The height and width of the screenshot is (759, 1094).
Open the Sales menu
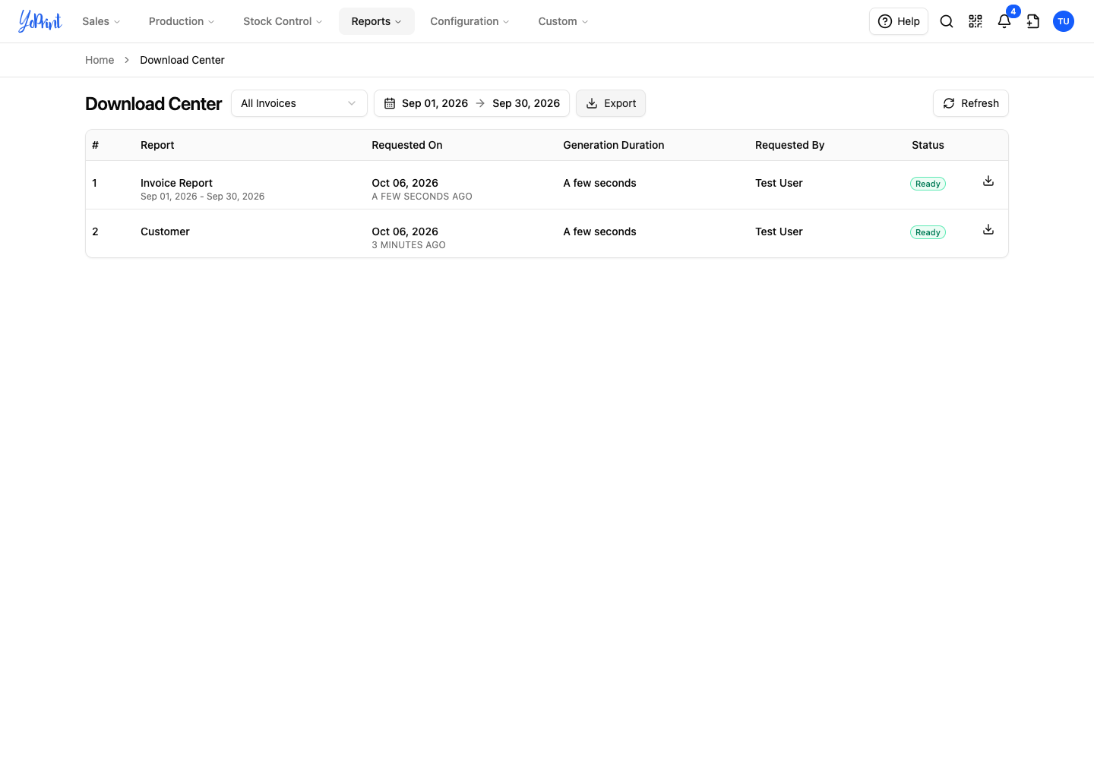coord(101,21)
